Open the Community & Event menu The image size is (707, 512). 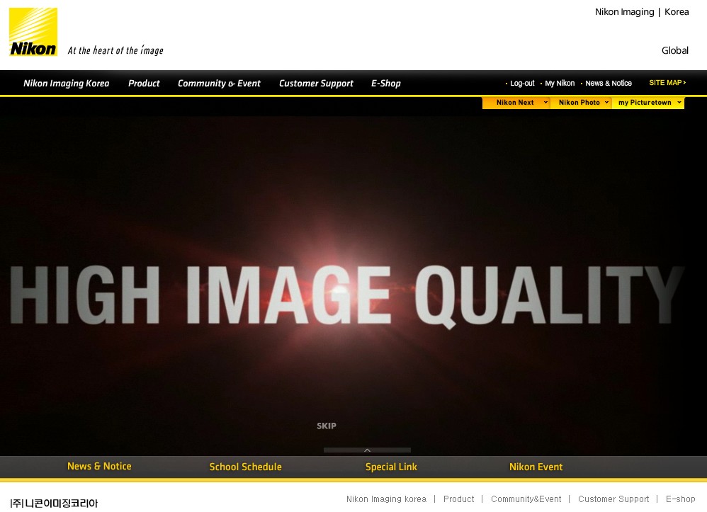point(219,84)
